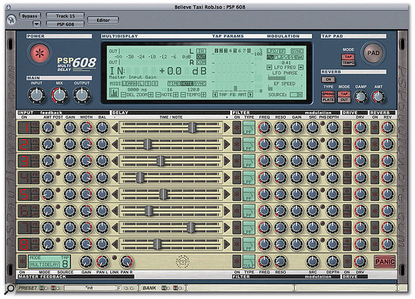Viewport: 415px width, 299px height.
Task: Toggle the drive switch for tap 5
Action: (347, 194)
